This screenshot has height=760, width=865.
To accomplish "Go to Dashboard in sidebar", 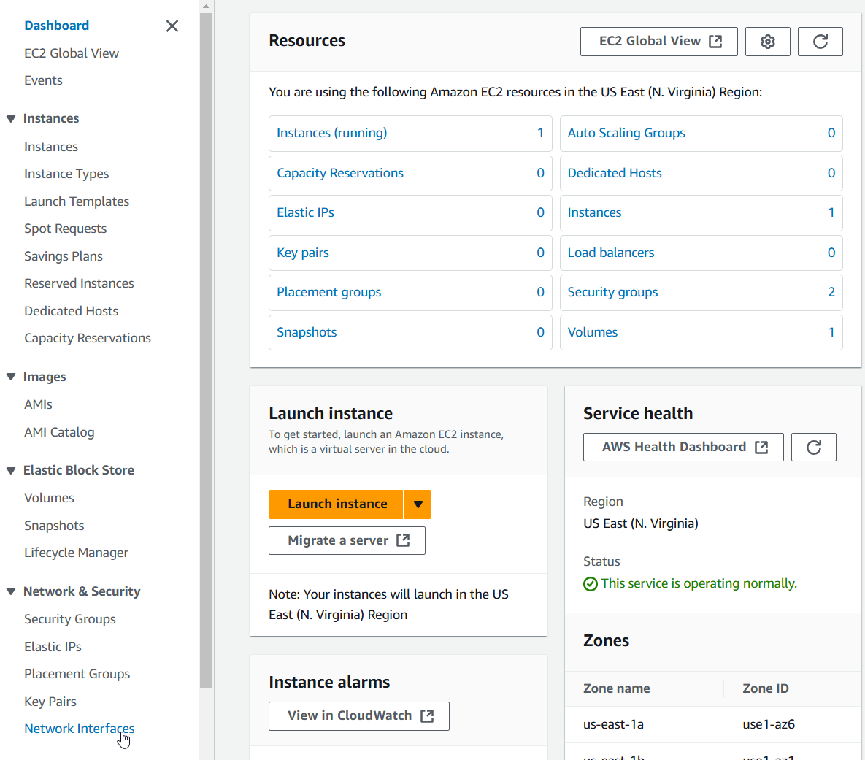I will [56, 26].
